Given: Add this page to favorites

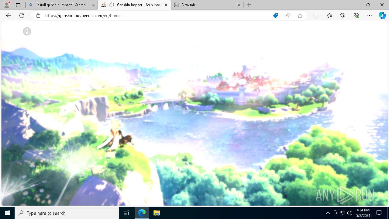Looking at the screenshot, I should click(x=300, y=16).
